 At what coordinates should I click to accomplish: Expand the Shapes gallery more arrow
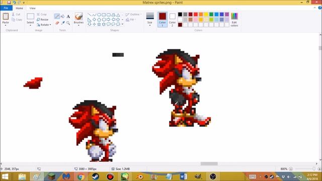(123, 24)
